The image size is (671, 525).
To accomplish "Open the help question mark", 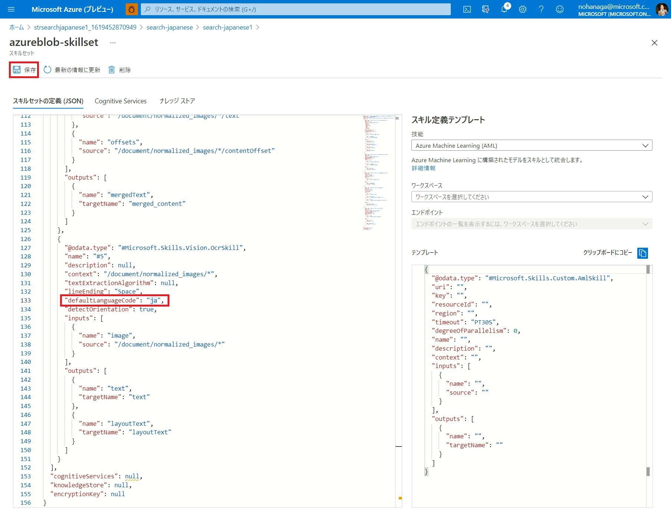I will click(541, 9).
